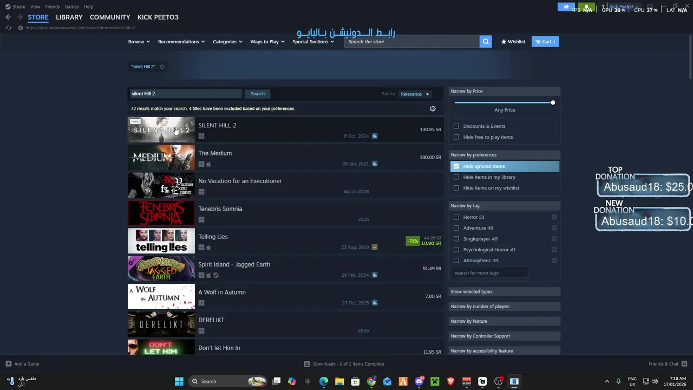The image size is (693, 390).
Task: Open the Wishlist button
Action: [513, 42]
